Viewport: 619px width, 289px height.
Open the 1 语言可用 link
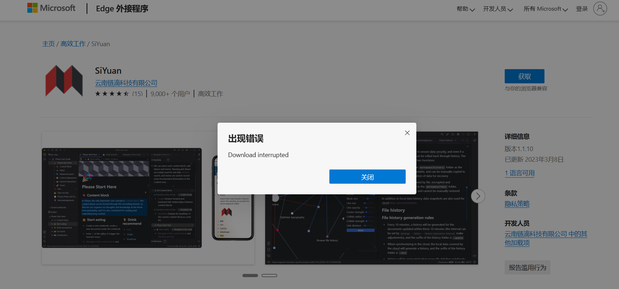pos(520,173)
